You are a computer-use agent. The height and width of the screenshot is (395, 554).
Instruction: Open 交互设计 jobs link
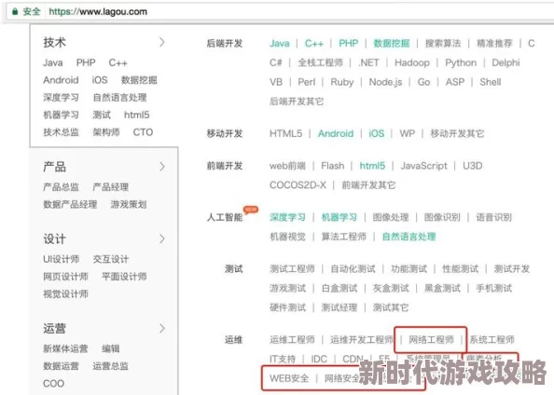[x=111, y=259]
